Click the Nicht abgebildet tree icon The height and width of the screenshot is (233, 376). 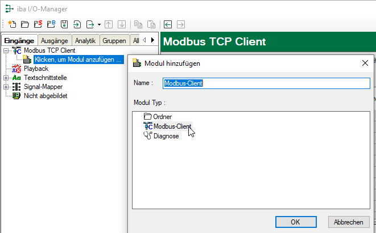pos(16,96)
